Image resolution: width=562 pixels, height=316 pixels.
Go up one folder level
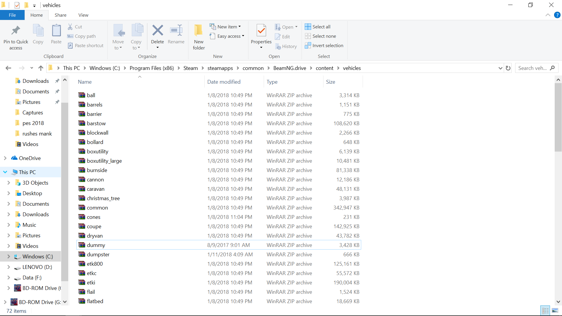pyautogui.click(x=41, y=68)
